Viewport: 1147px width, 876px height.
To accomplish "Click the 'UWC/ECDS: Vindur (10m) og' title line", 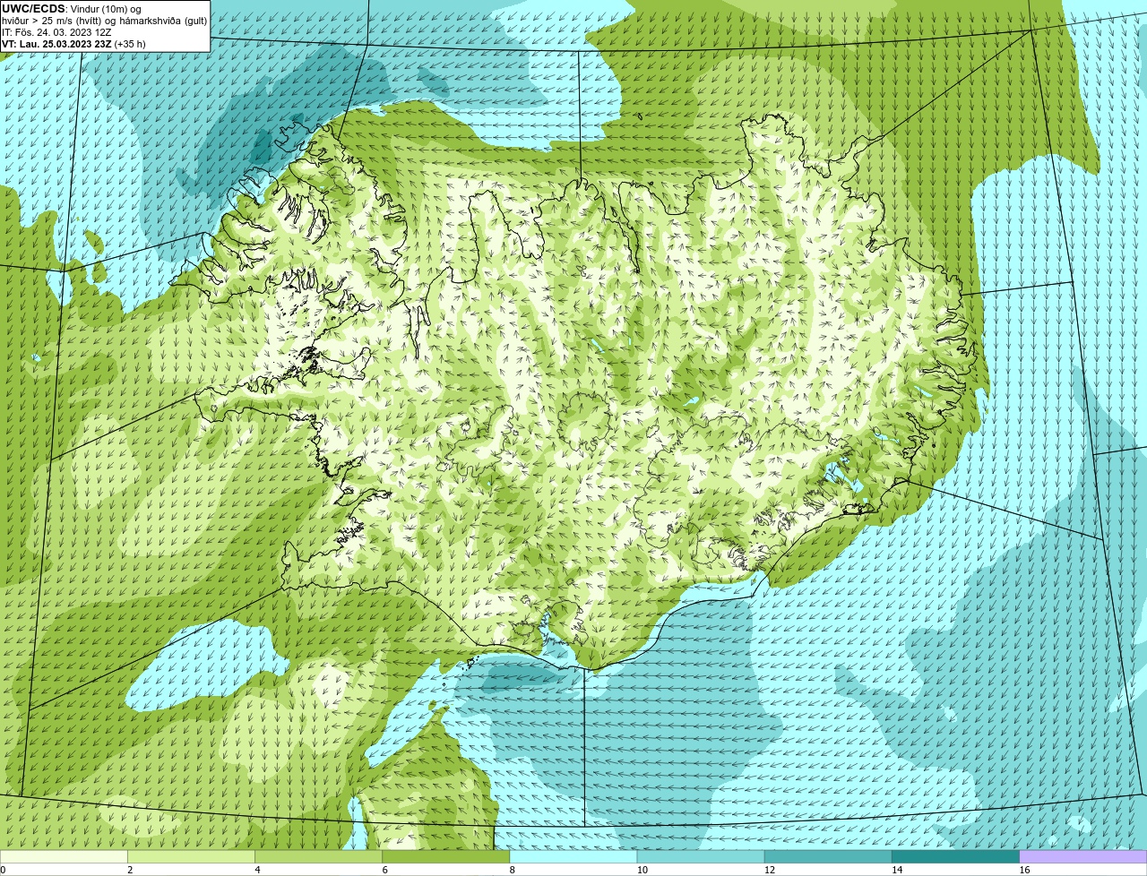I will pyautogui.click(x=72, y=9).
